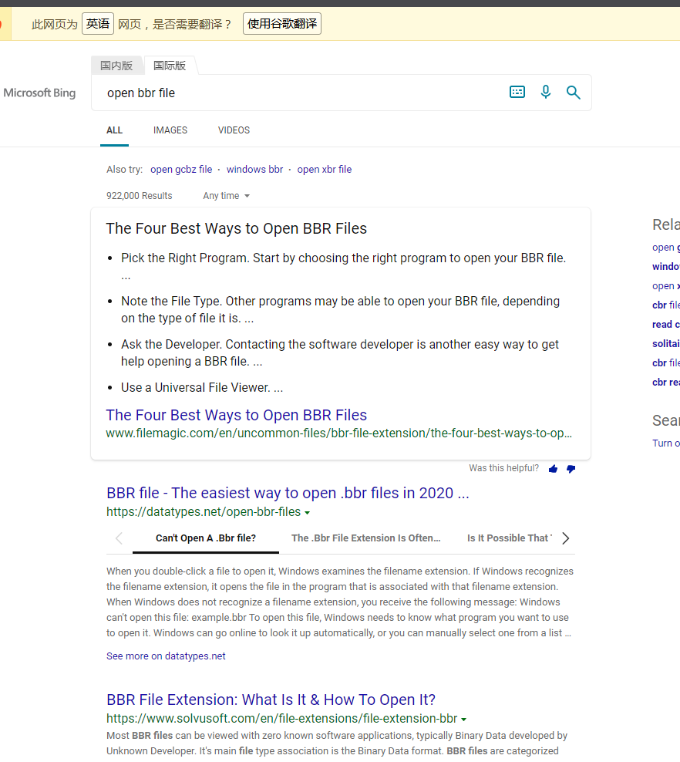This screenshot has height=762, width=680.
Task: Try the 'open gcbz file' suggestion
Action: coord(181,170)
